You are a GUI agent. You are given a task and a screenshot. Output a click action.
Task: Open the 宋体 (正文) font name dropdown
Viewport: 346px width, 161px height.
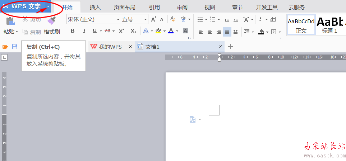coord(118,20)
